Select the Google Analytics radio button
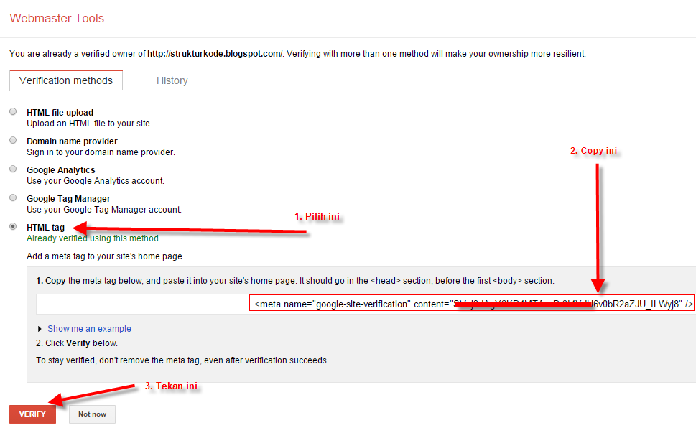This screenshot has width=696, height=428. coord(14,169)
